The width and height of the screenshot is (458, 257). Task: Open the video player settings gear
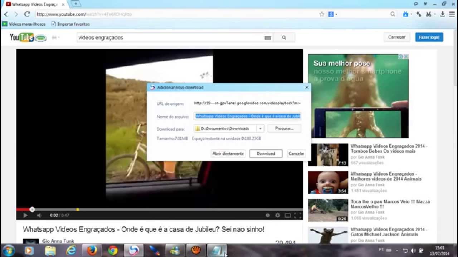tap(277, 215)
